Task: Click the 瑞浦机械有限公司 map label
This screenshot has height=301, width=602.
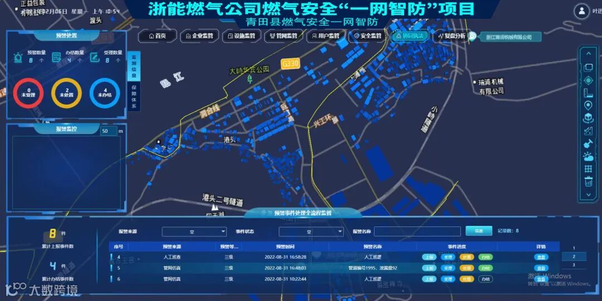Action: tap(491, 87)
